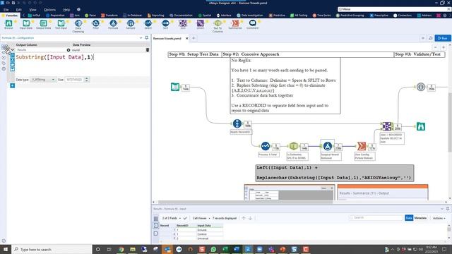Switch to the Spatial palette tab
The image size is (452, 254).
(x=205, y=16)
